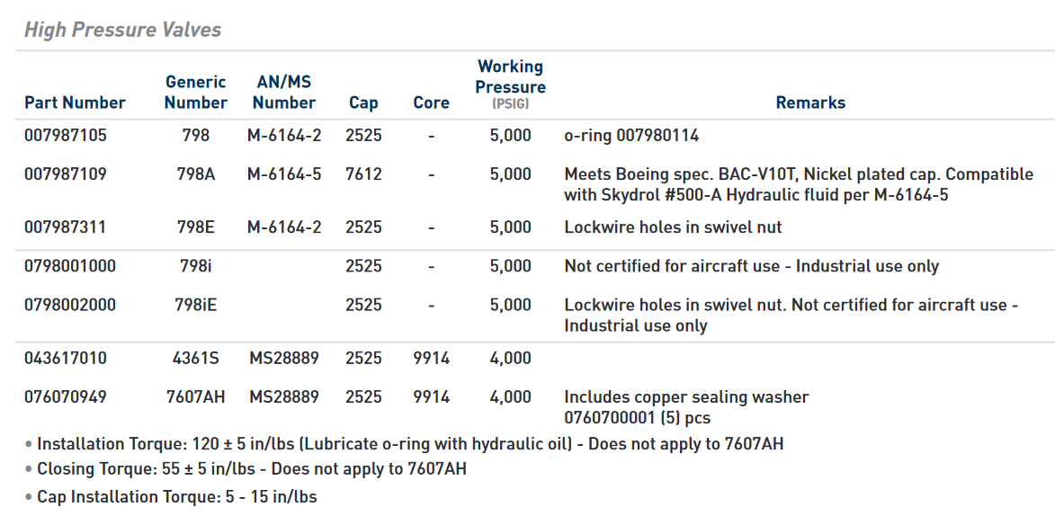Click the Cap Installation Torque note
Image resolution: width=1055 pixels, height=525 pixels.
tap(176, 496)
